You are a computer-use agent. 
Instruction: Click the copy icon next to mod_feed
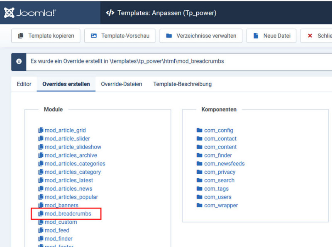(x=41, y=230)
